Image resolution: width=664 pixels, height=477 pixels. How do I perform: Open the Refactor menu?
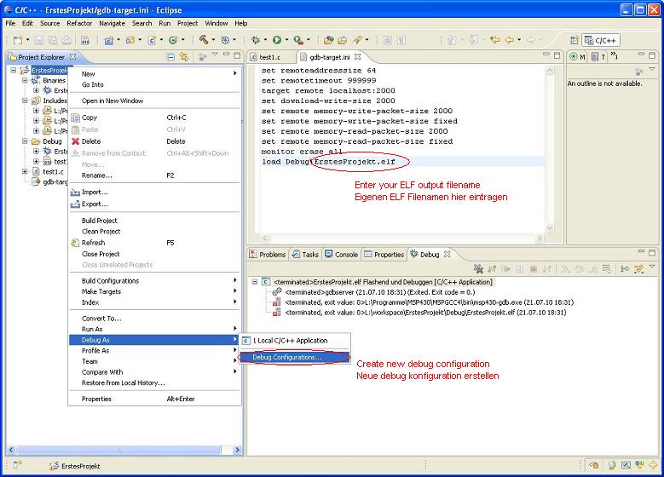click(x=79, y=23)
